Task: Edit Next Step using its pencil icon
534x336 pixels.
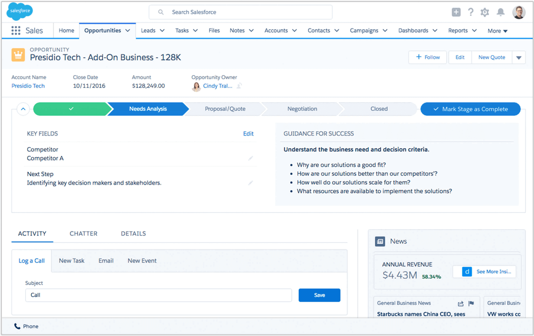Action: pos(250,183)
